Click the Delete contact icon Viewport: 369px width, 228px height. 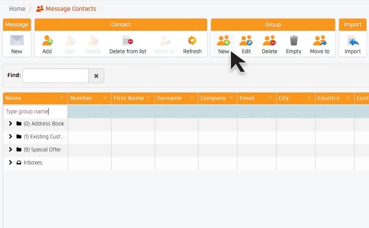[x=93, y=40]
